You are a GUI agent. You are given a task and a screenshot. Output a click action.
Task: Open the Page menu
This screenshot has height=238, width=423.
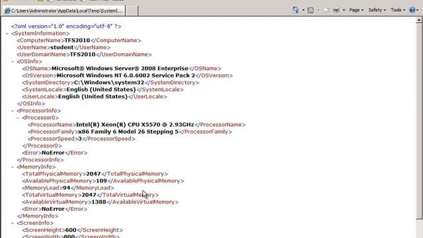click(356, 10)
